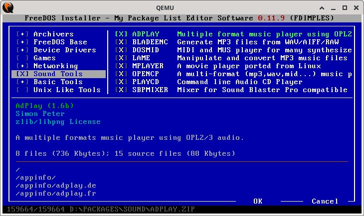Select the SBPMIXER package name

tap(150, 90)
